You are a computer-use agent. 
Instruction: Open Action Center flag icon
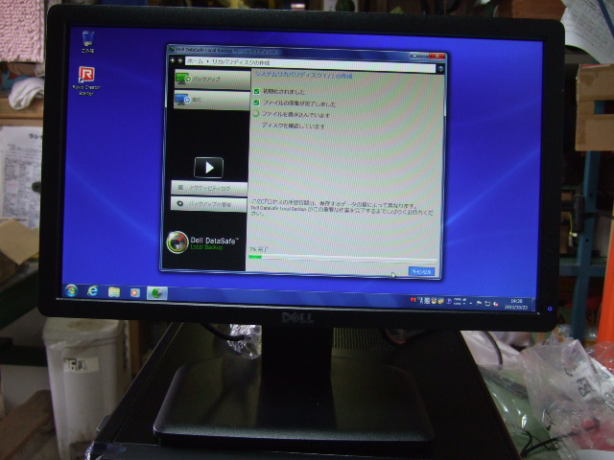point(479,303)
